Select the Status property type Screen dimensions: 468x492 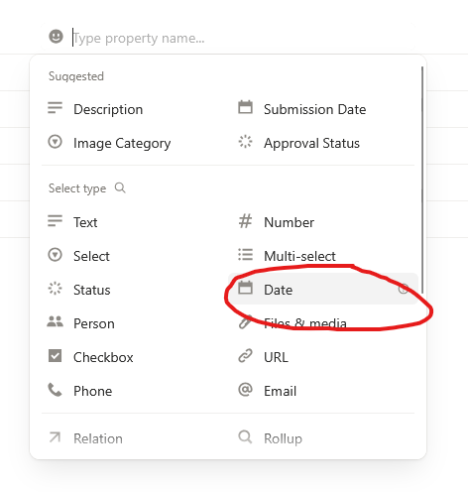tap(132, 290)
